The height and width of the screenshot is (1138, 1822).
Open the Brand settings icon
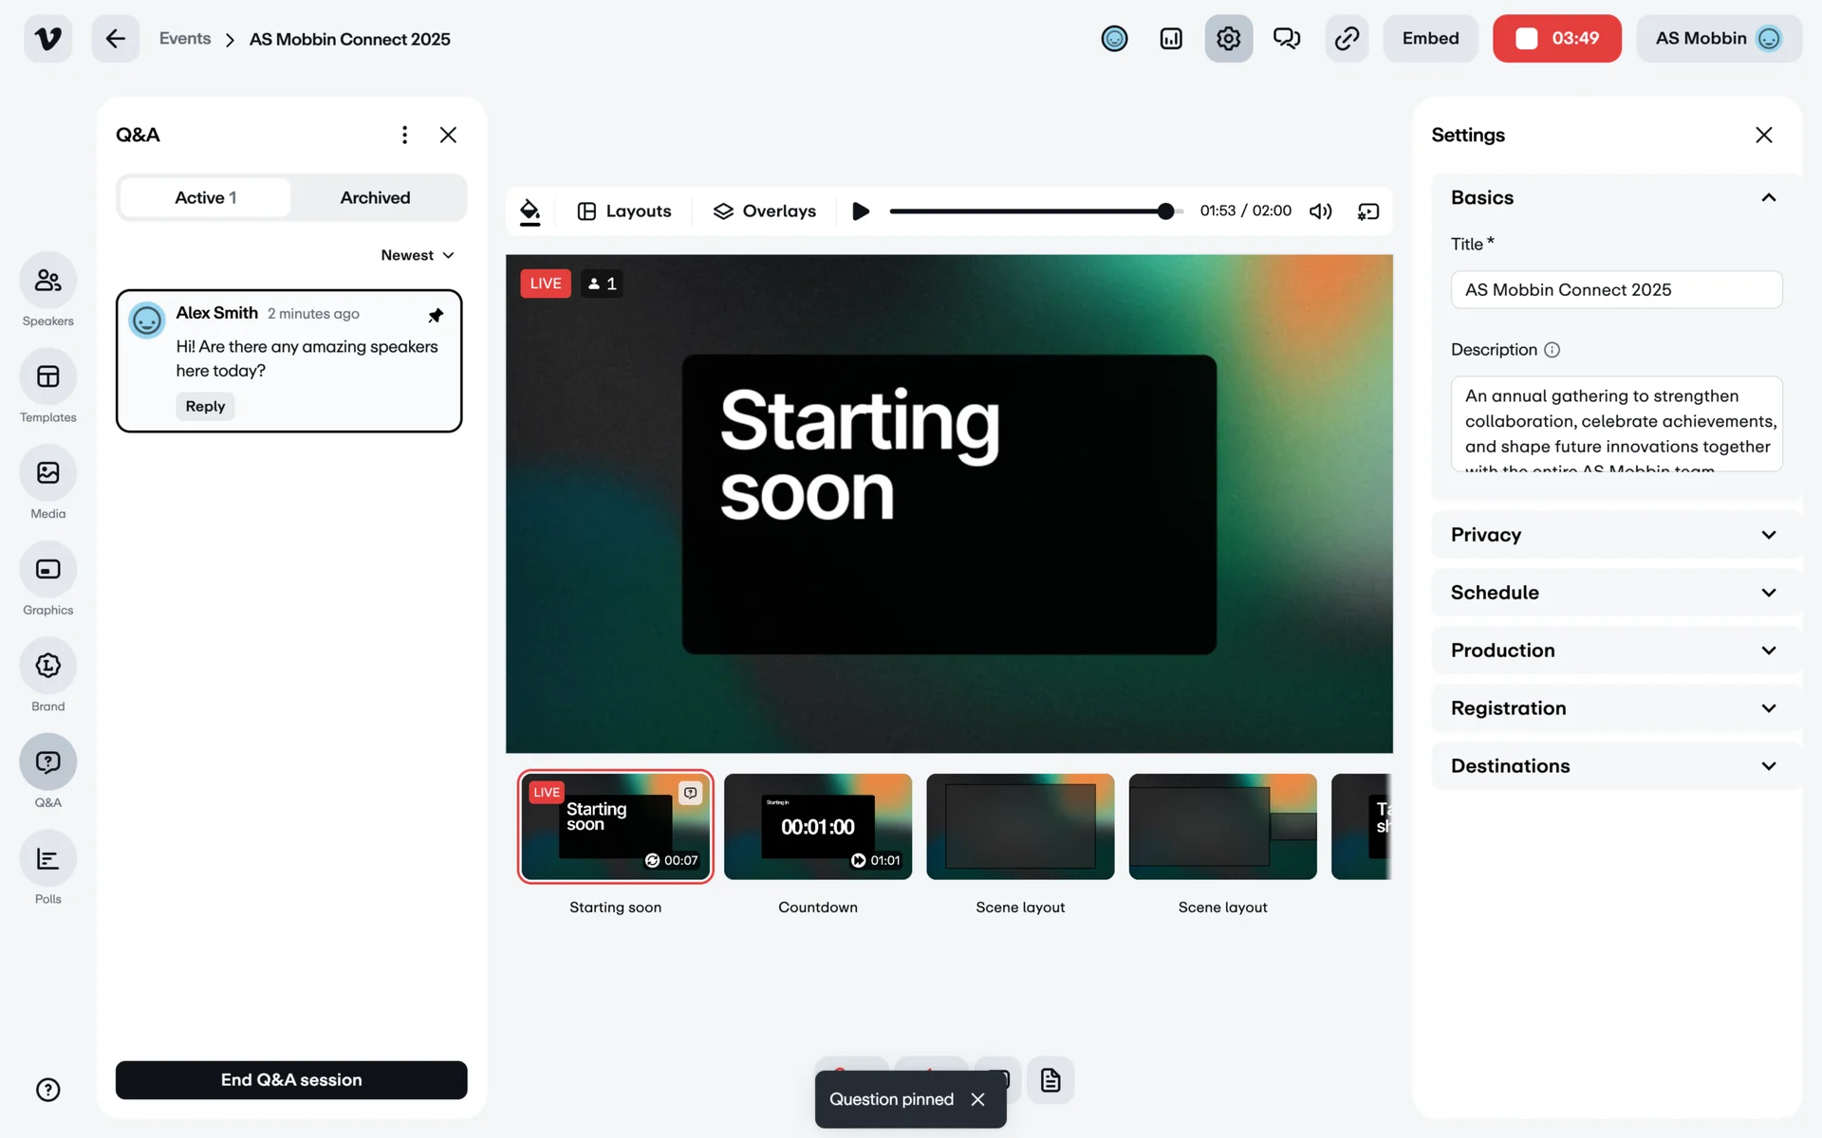47,666
